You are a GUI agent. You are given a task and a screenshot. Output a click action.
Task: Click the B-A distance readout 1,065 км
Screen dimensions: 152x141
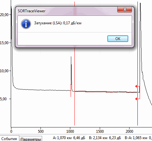click(136, 138)
